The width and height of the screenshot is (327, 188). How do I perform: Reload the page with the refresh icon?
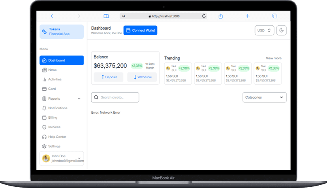(204, 16)
